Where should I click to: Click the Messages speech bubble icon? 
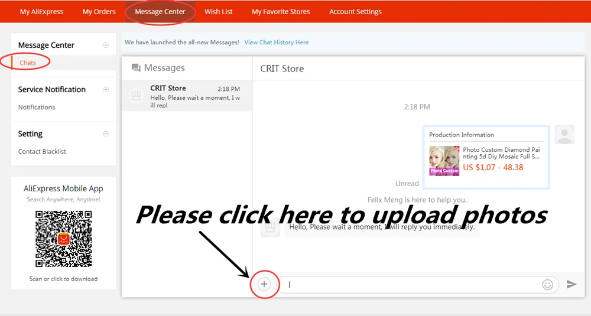pyautogui.click(x=136, y=68)
